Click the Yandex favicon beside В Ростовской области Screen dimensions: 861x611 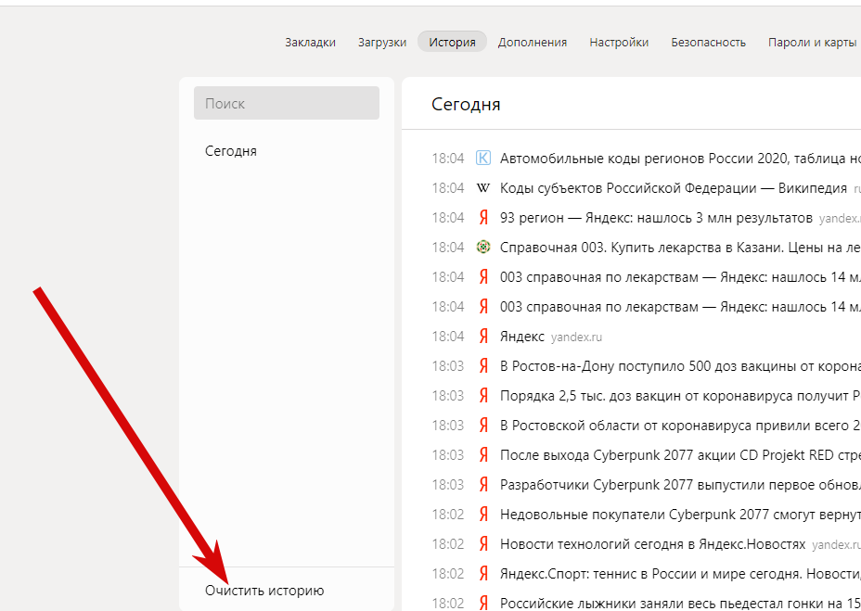click(x=483, y=426)
